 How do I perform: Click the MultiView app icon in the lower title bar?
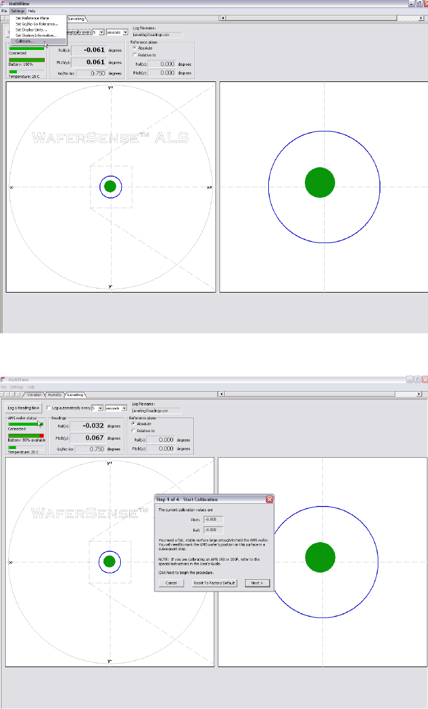pos(3,379)
